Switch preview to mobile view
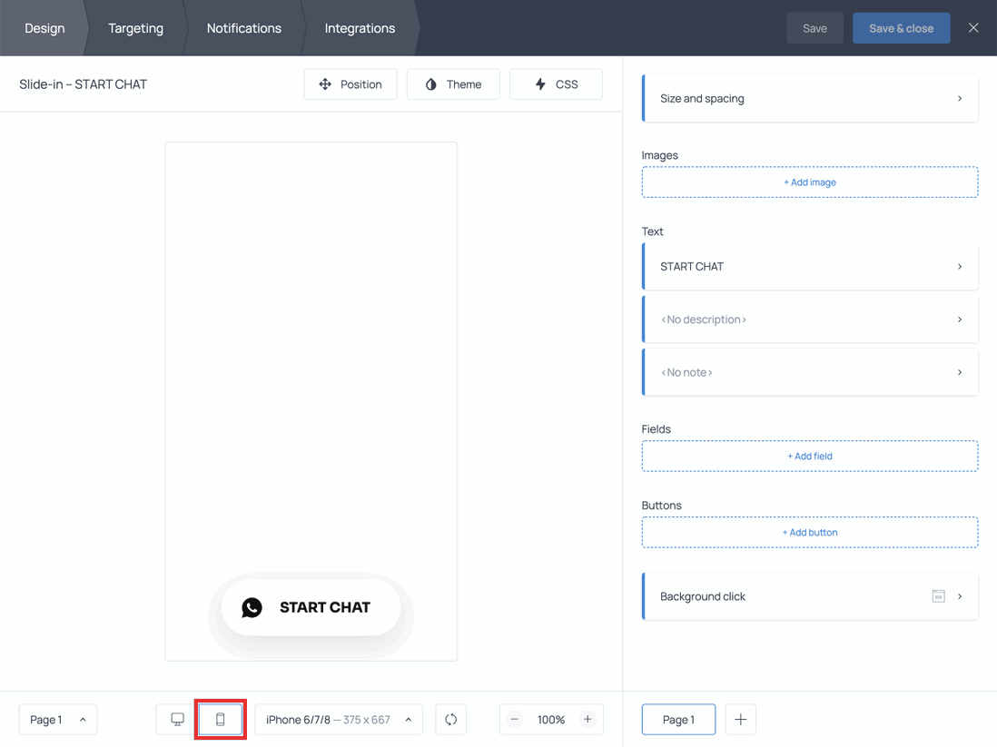Viewport: 997px width, 747px height. click(220, 719)
